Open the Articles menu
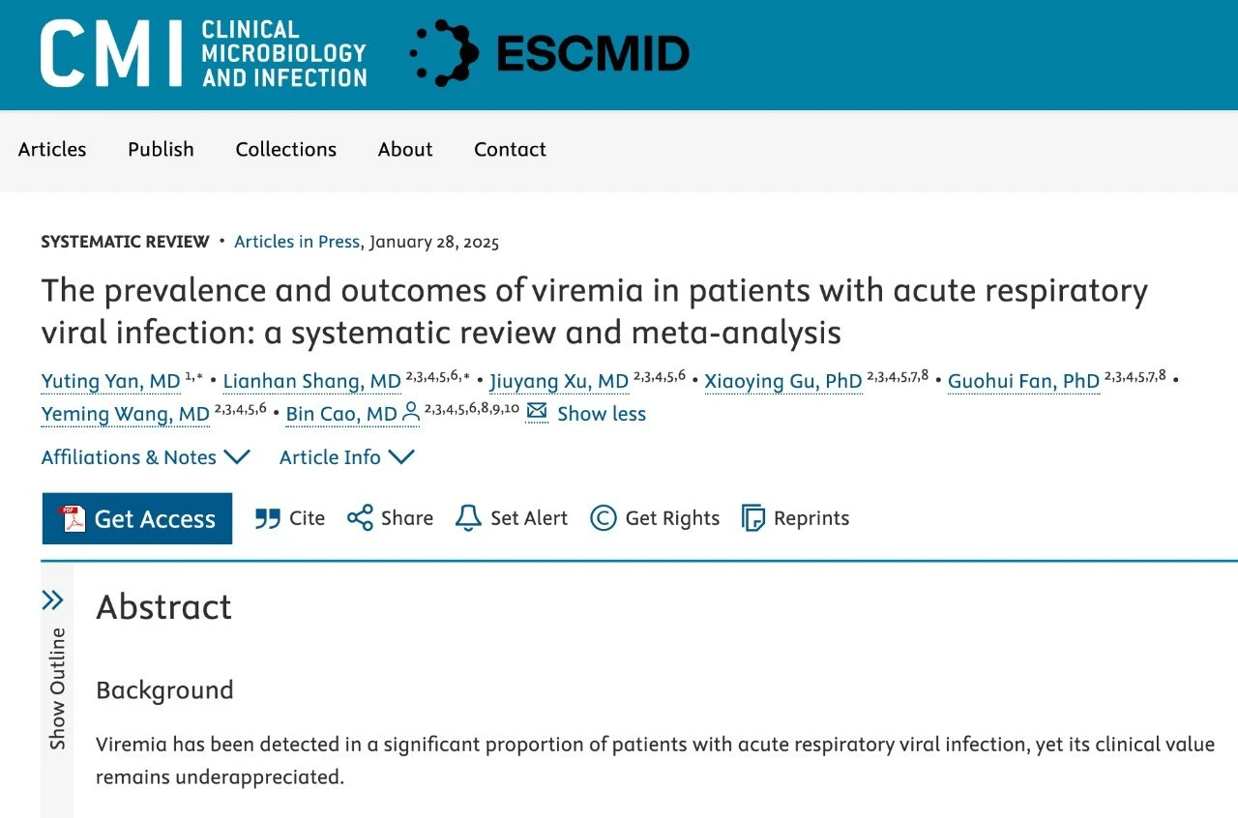The height and width of the screenshot is (818, 1238). click(x=52, y=149)
